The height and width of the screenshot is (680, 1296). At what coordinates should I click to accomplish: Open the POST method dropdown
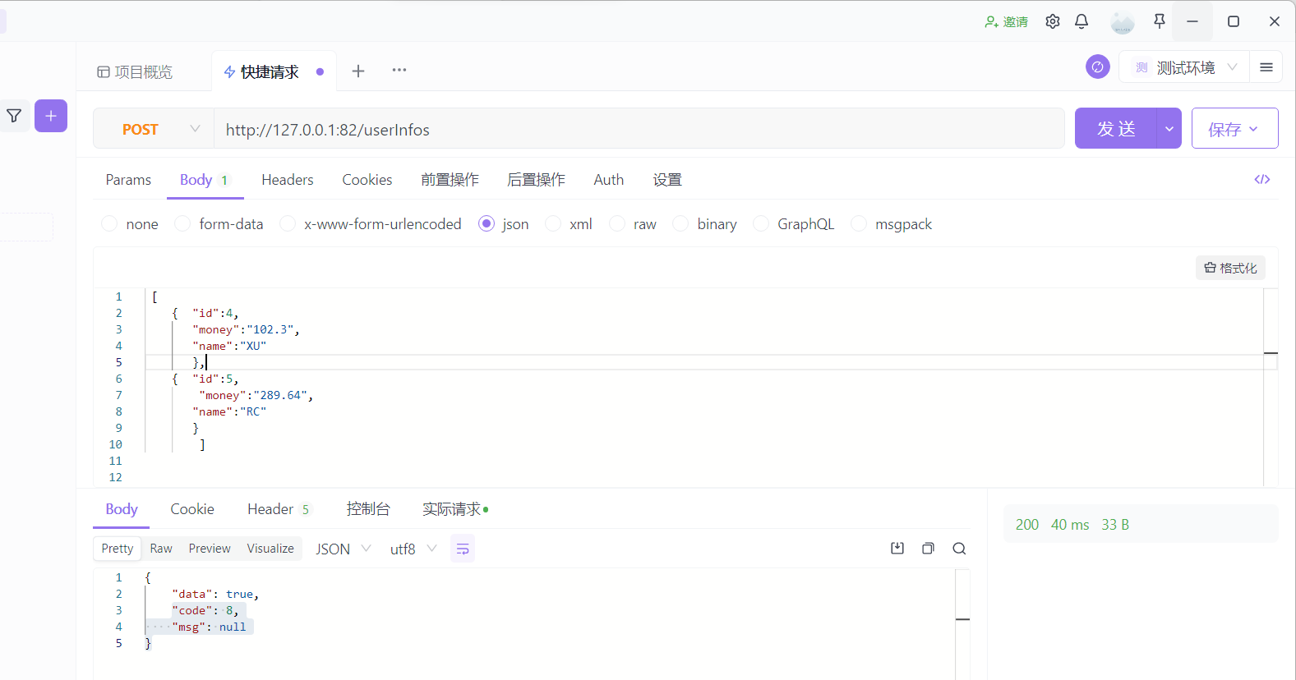pos(154,129)
